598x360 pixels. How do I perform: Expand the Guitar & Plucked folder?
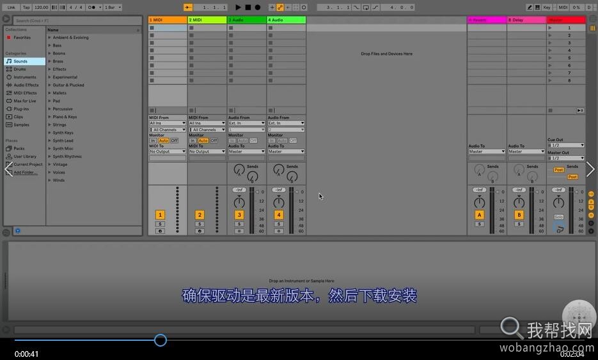(x=50, y=86)
